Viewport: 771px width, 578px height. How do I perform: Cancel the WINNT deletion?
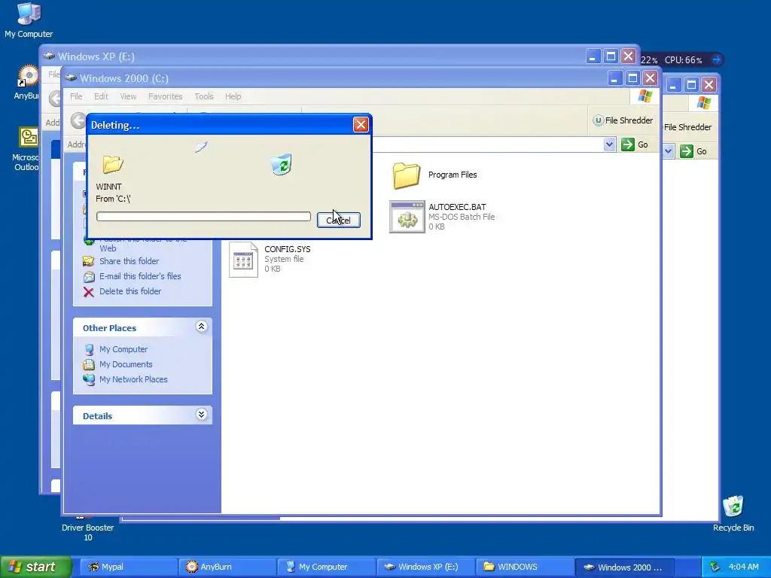tap(338, 220)
